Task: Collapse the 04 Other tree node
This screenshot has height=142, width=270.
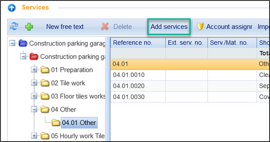Action: tap(34, 110)
